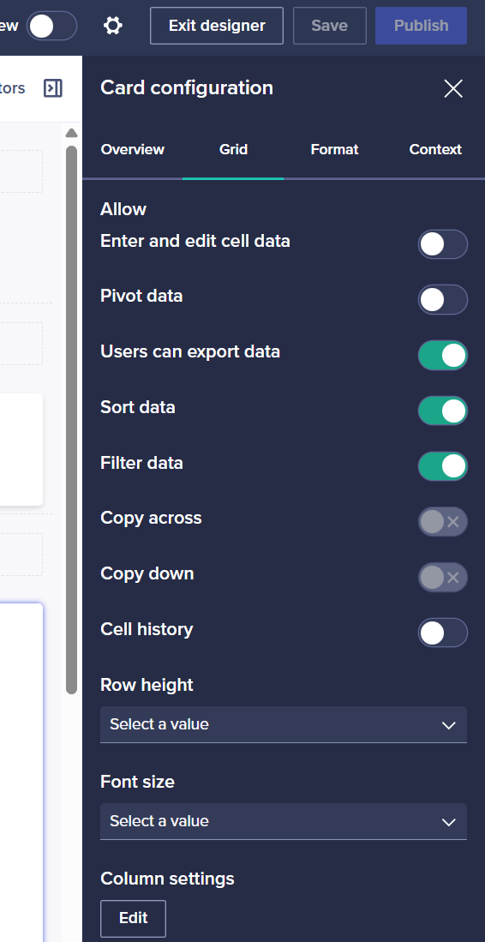This screenshot has height=942, width=485.
Task: Switch to the Overview tab
Action: 133,150
